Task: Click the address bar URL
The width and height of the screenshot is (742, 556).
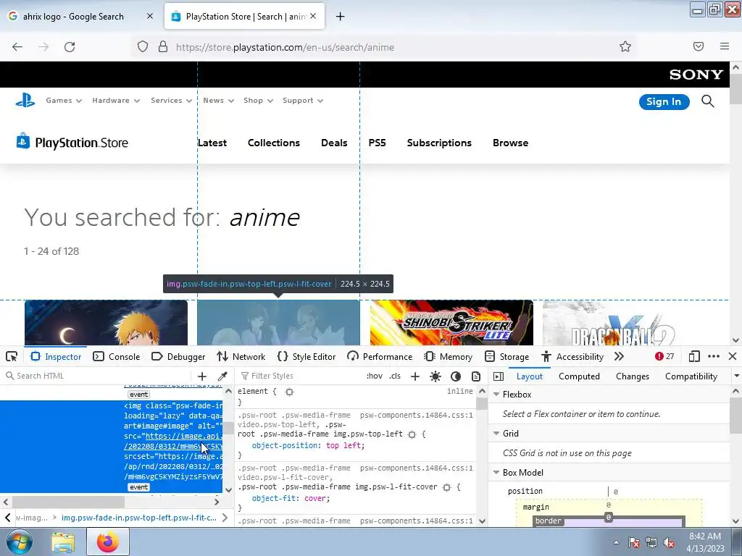Action: click(285, 47)
